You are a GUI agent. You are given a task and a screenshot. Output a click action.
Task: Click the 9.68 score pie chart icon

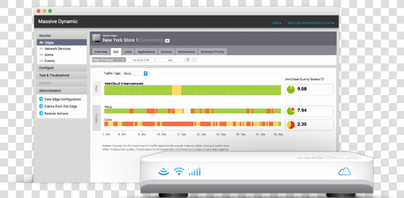[290, 89]
